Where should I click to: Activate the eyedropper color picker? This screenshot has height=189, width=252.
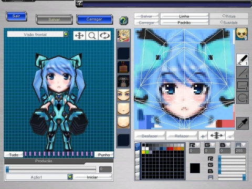(x=243, y=123)
